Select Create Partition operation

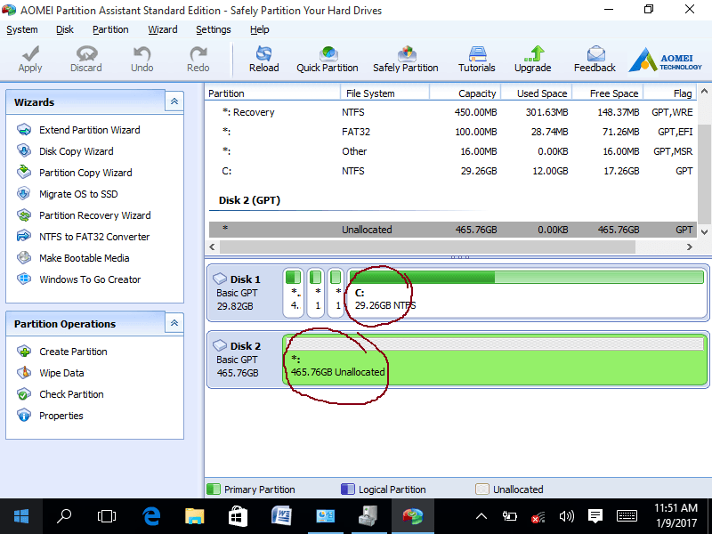pyautogui.click(x=73, y=352)
